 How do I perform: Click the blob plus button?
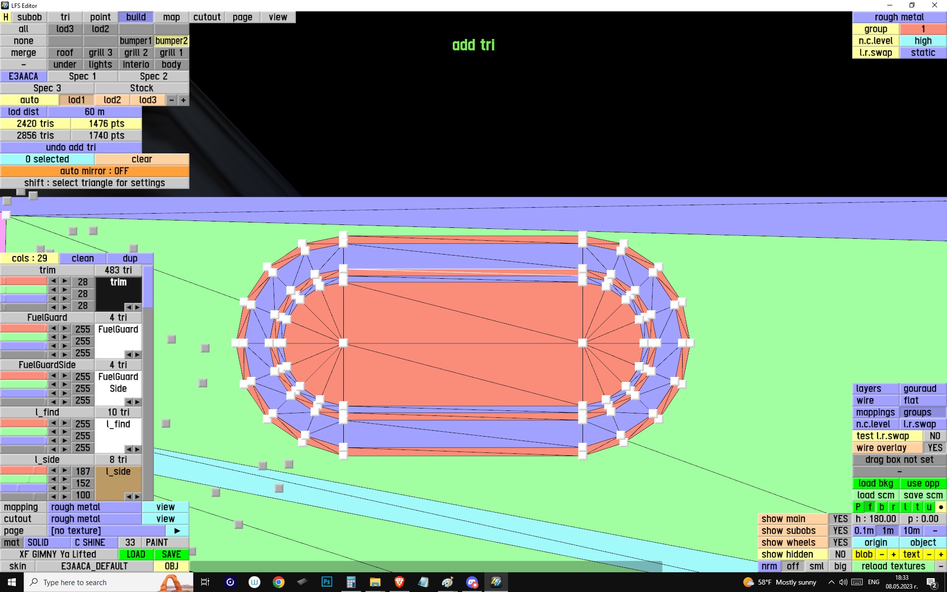[893, 555]
